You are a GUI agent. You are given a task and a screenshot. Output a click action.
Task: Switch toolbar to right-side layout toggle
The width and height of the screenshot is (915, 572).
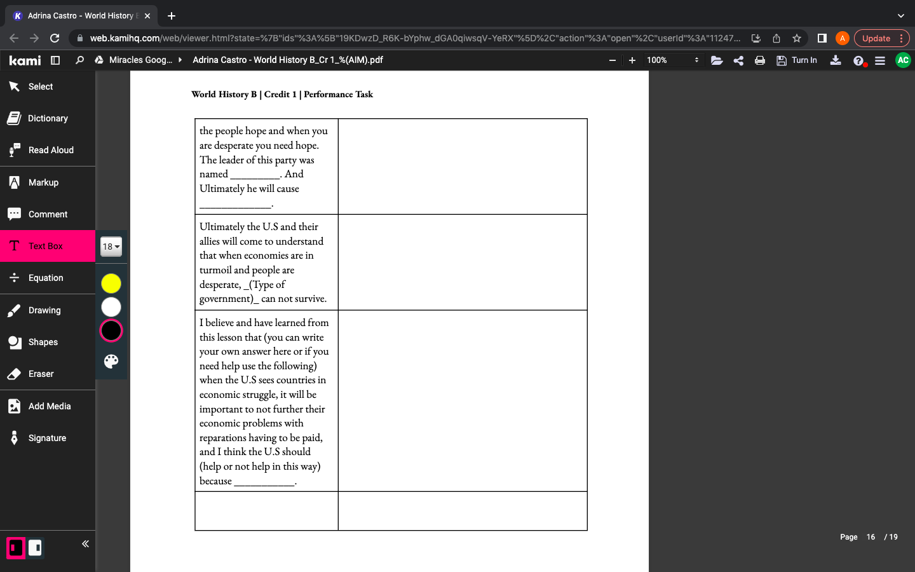(36, 548)
